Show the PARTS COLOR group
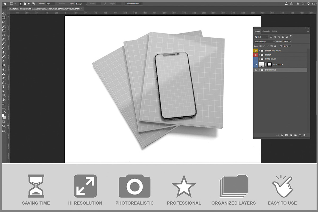 256,59
